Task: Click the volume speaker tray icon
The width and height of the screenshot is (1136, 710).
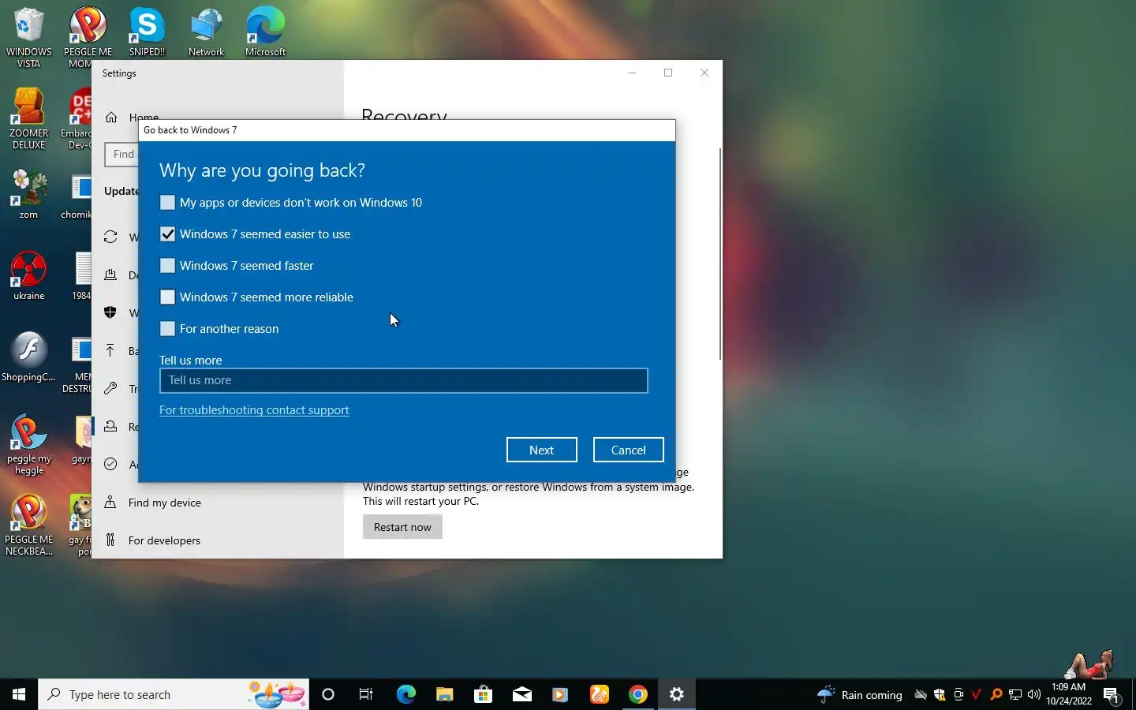Action: tap(1034, 694)
